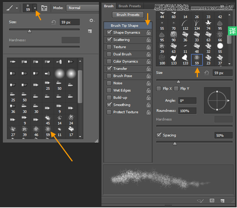Click the Spacing field showing 50%

tap(223, 136)
